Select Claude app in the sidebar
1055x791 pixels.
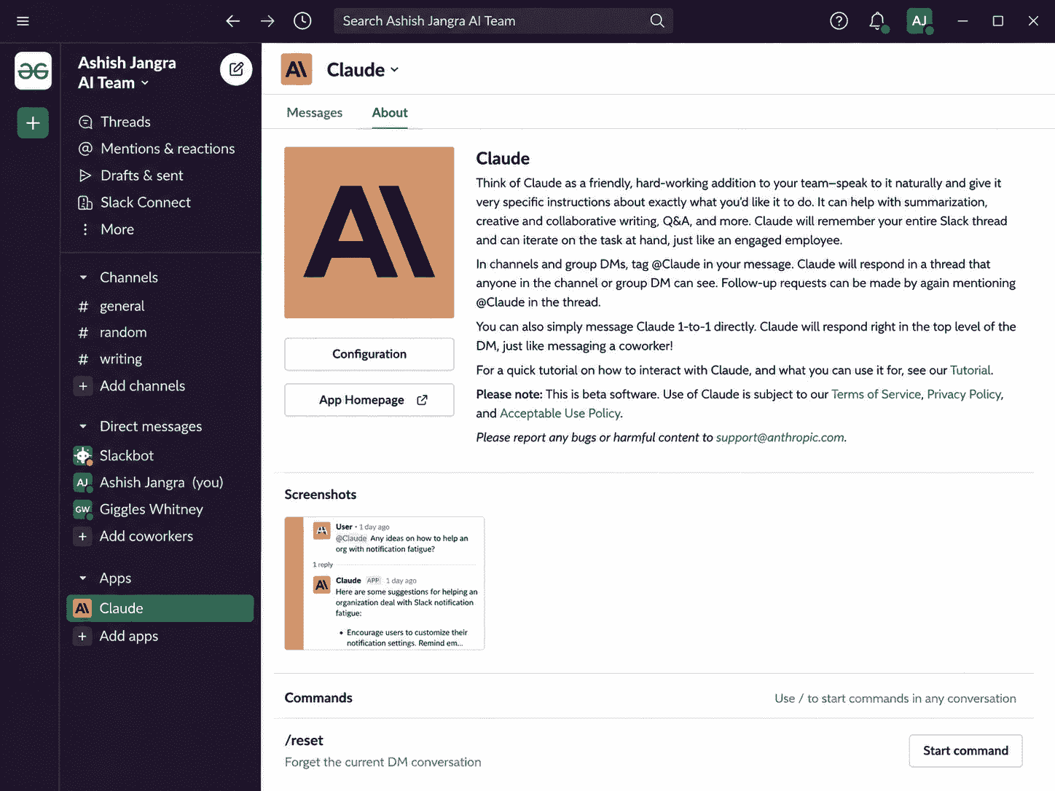tap(160, 609)
